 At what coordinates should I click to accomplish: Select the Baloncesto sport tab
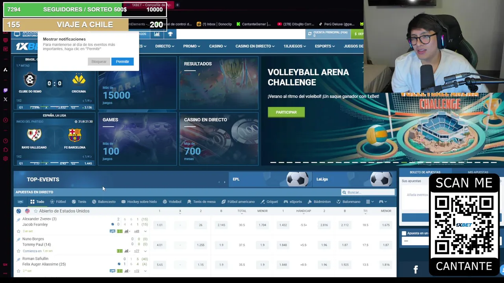pos(104,202)
